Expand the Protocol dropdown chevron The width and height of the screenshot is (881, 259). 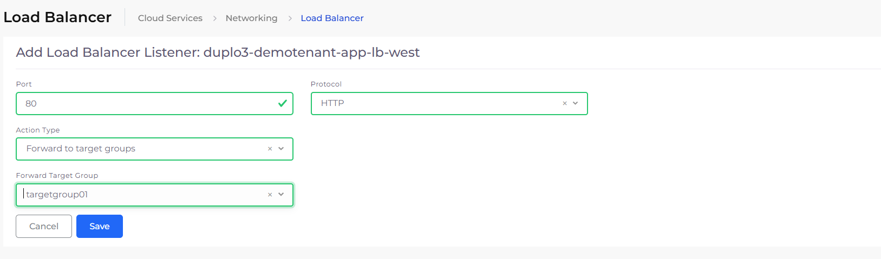(576, 103)
